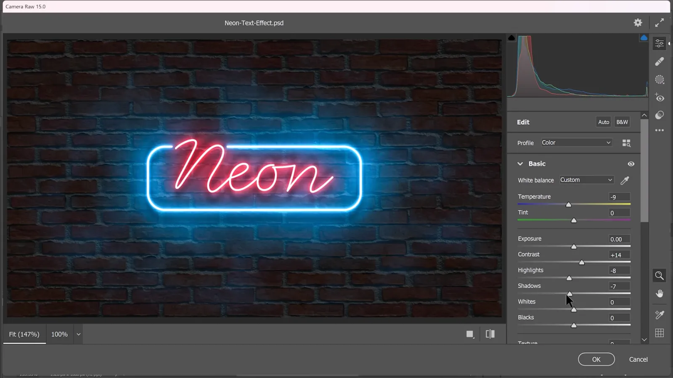The width and height of the screenshot is (673, 378).
Task: Open the White balance Custom dropdown
Action: (586, 180)
